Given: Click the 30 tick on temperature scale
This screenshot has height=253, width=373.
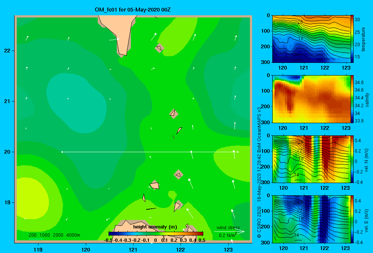Looking at the screenshot, I should tap(357, 20).
